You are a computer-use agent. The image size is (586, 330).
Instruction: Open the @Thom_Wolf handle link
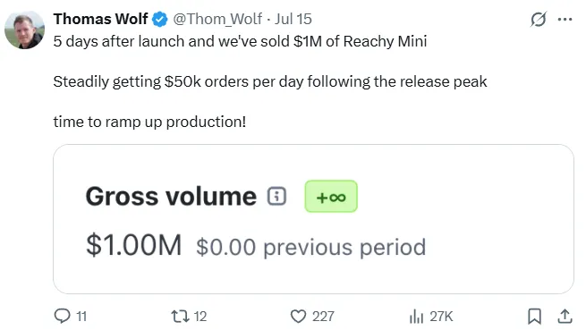coord(217,19)
